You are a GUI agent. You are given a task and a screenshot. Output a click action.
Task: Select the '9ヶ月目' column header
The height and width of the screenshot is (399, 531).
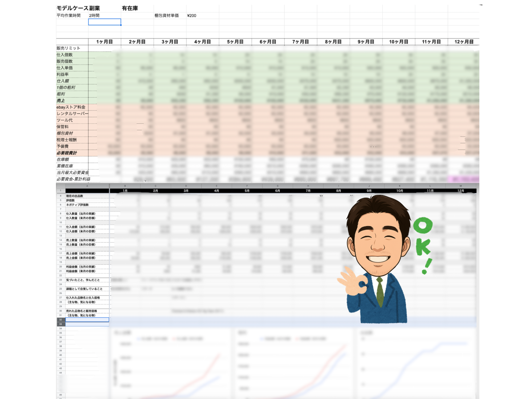tap(366, 42)
